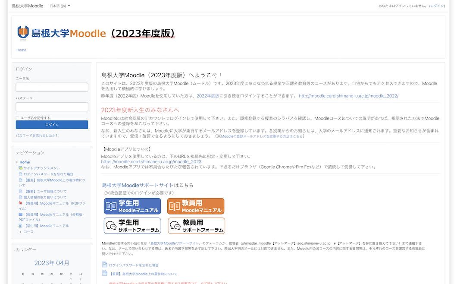Click the 2023年 04月 calendar heading link
457x284 pixels.
pyautogui.click(x=52, y=263)
